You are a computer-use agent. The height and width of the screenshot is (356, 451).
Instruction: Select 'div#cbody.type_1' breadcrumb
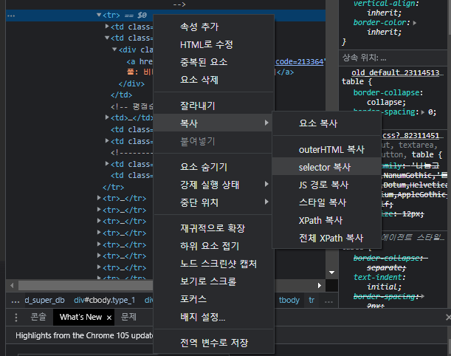(x=104, y=300)
